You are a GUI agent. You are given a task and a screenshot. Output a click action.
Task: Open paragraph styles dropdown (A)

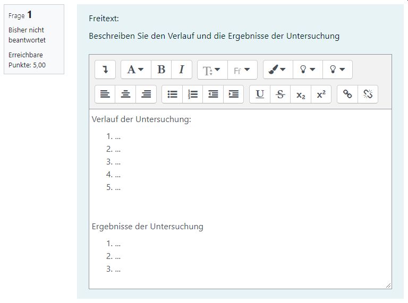pyautogui.click(x=136, y=70)
